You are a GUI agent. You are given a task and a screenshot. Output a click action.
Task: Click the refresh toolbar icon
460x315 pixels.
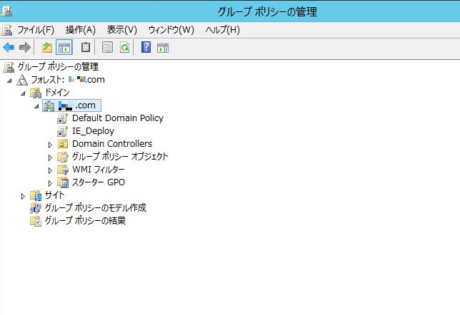pyautogui.click(x=124, y=48)
